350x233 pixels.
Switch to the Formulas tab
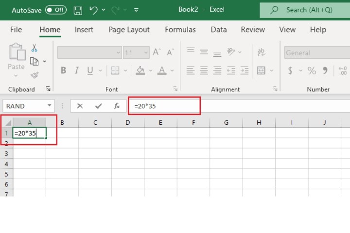[x=180, y=30]
